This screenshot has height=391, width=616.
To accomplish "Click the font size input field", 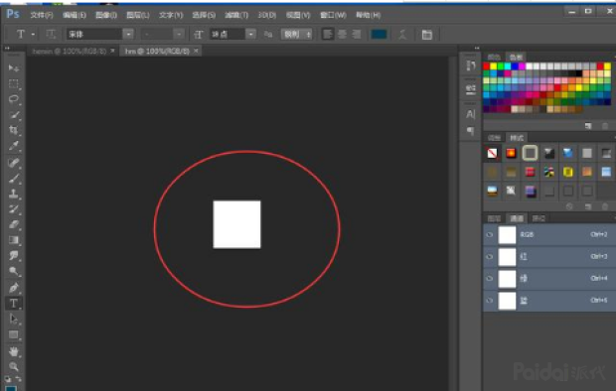I will pyautogui.click(x=228, y=34).
